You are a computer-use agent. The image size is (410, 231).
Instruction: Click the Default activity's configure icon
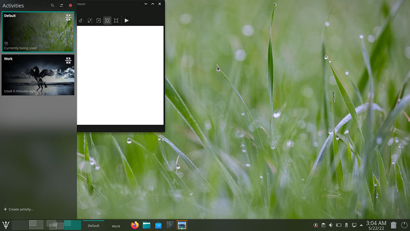[x=68, y=17]
